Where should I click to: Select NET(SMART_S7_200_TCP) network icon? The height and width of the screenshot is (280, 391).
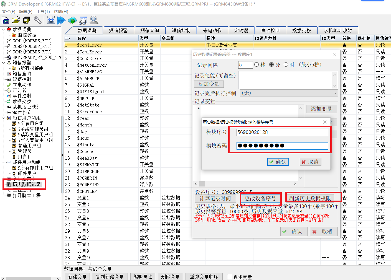click(9, 57)
